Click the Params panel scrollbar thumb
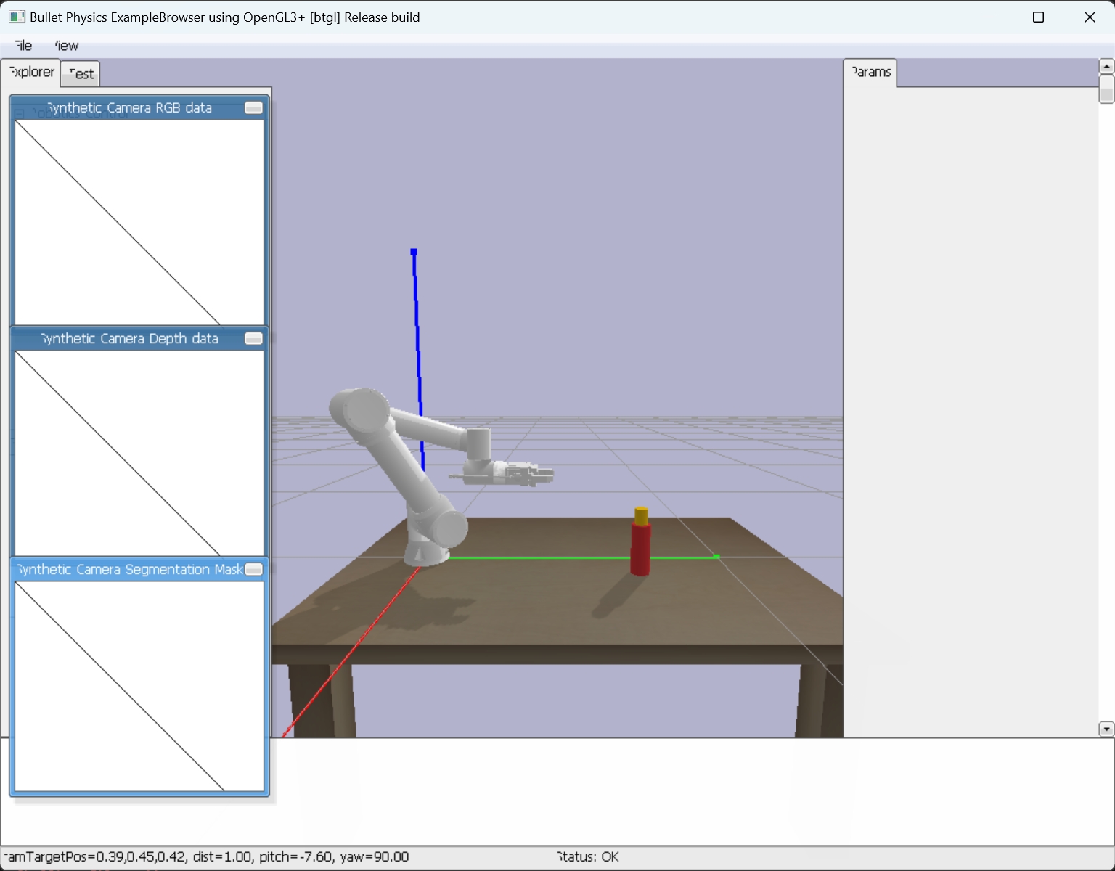This screenshot has width=1115, height=871. (x=1106, y=89)
